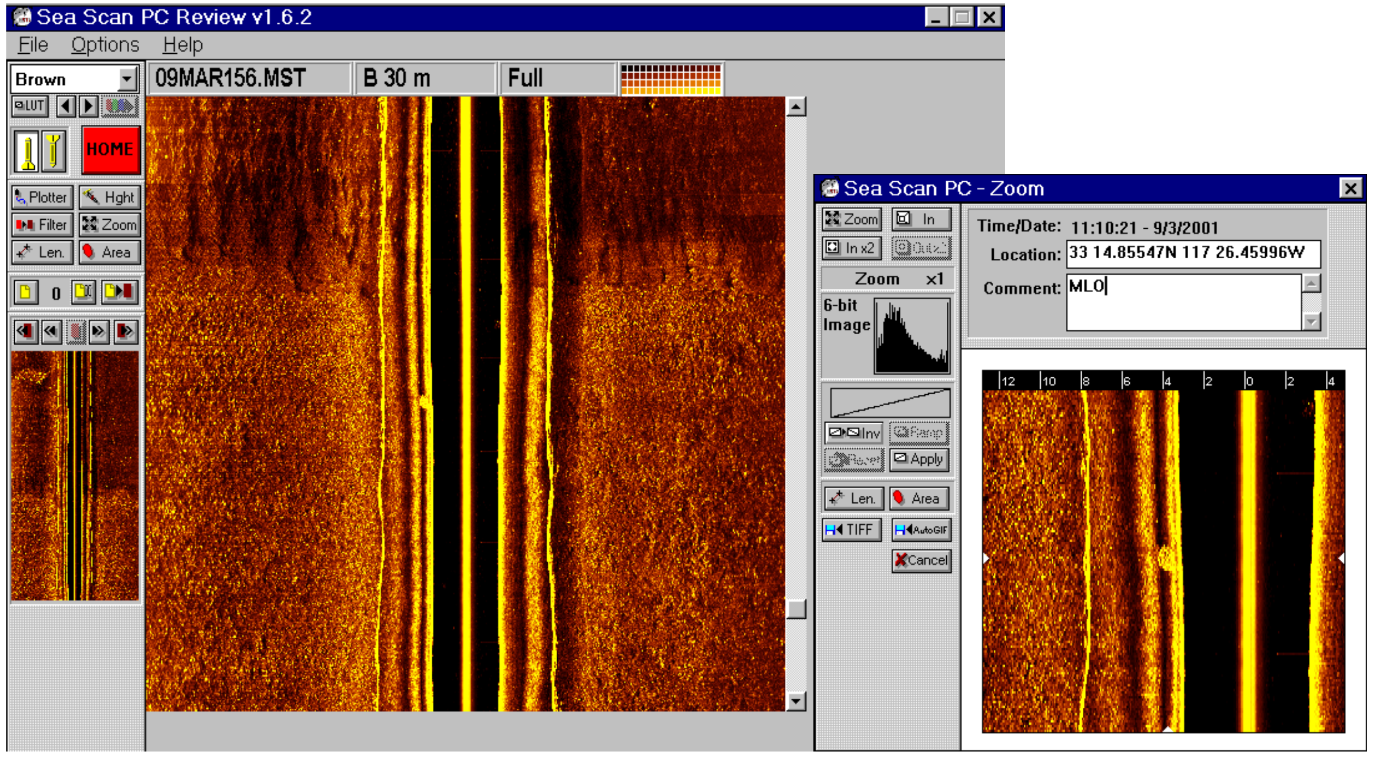Viewport: 1378px width, 761px height.
Task: Select the upward towfish direction toggle
Action: pos(27,151)
